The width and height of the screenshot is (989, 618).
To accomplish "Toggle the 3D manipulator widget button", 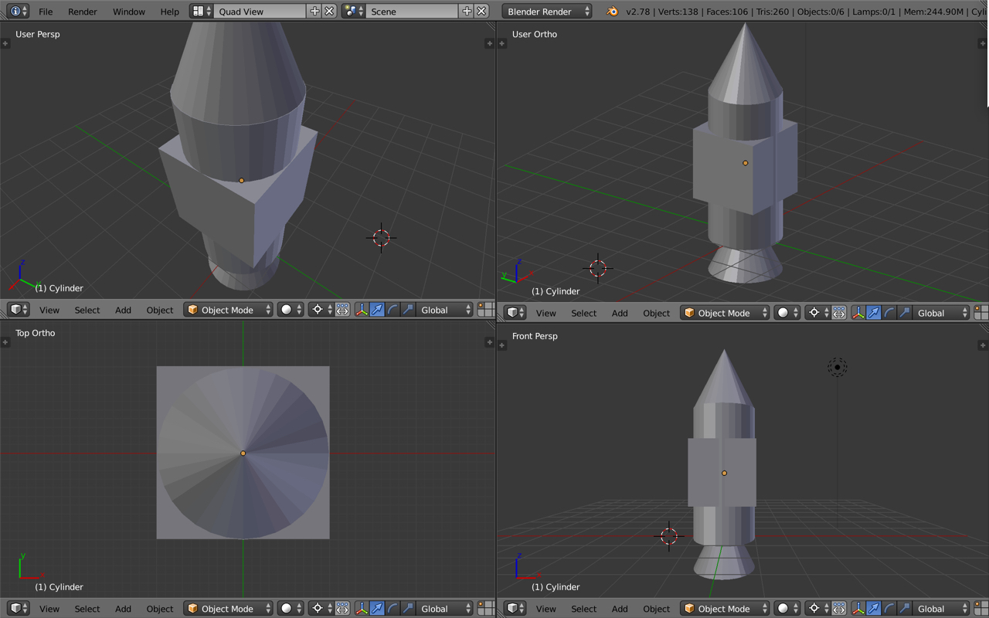I will pos(362,309).
